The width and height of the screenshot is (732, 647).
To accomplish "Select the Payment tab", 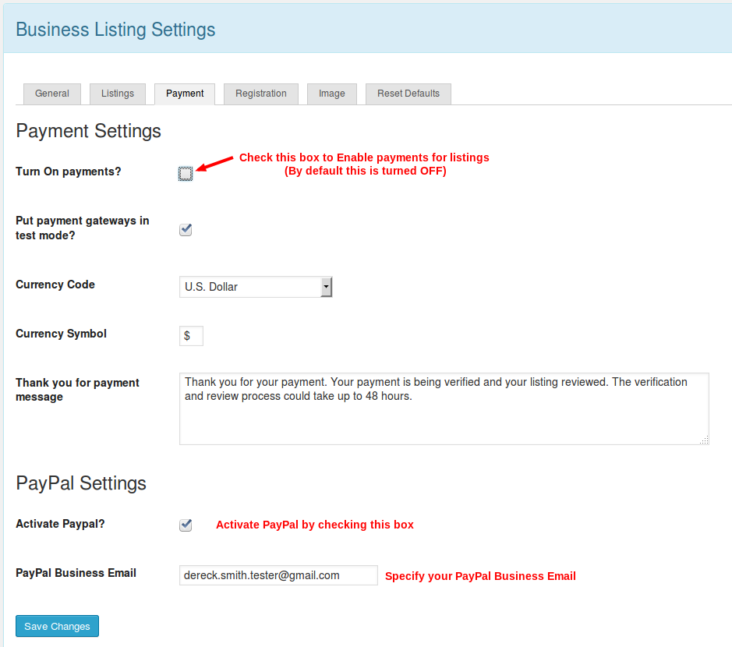I will (x=185, y=94).
